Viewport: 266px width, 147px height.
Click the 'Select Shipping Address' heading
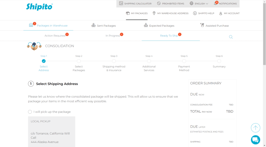coord(57,84)
